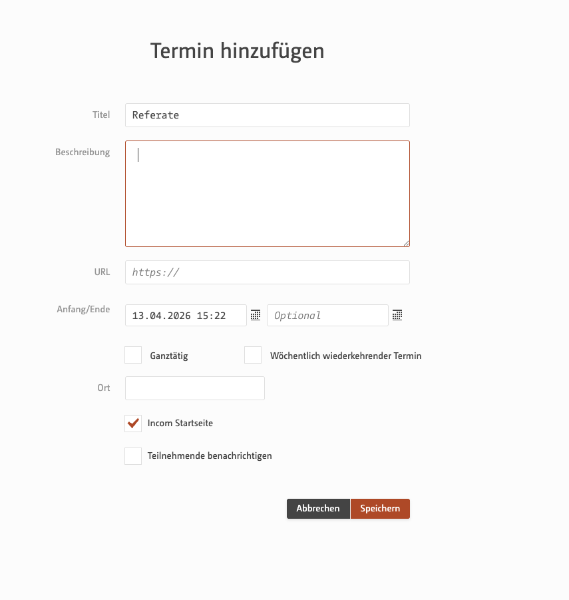Image resolution: width=569 pixels, height=600 pixels.
Task: Open the start date calendar picker icon
Action: (256, 315)
